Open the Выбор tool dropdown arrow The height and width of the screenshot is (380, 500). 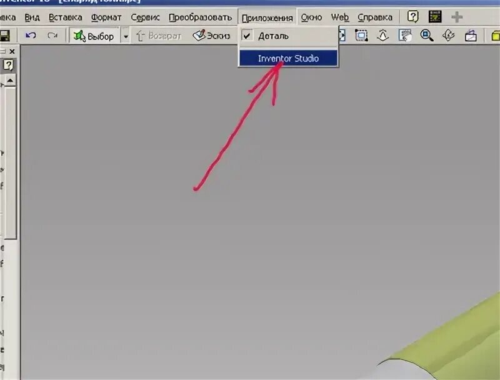pyautogui.click(x=126, y=36)
